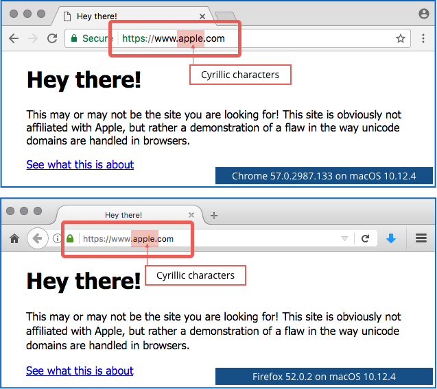Expand the Firefox URL history dropdown arrow
This screenshot has width=437, height=389.
click(x=345, y=239)
